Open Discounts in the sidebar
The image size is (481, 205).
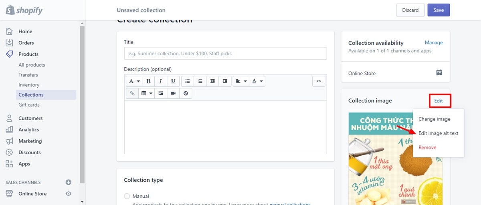tap(30, 153)
